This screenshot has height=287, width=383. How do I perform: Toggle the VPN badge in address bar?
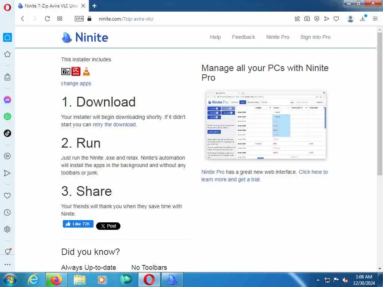(79, 19)
